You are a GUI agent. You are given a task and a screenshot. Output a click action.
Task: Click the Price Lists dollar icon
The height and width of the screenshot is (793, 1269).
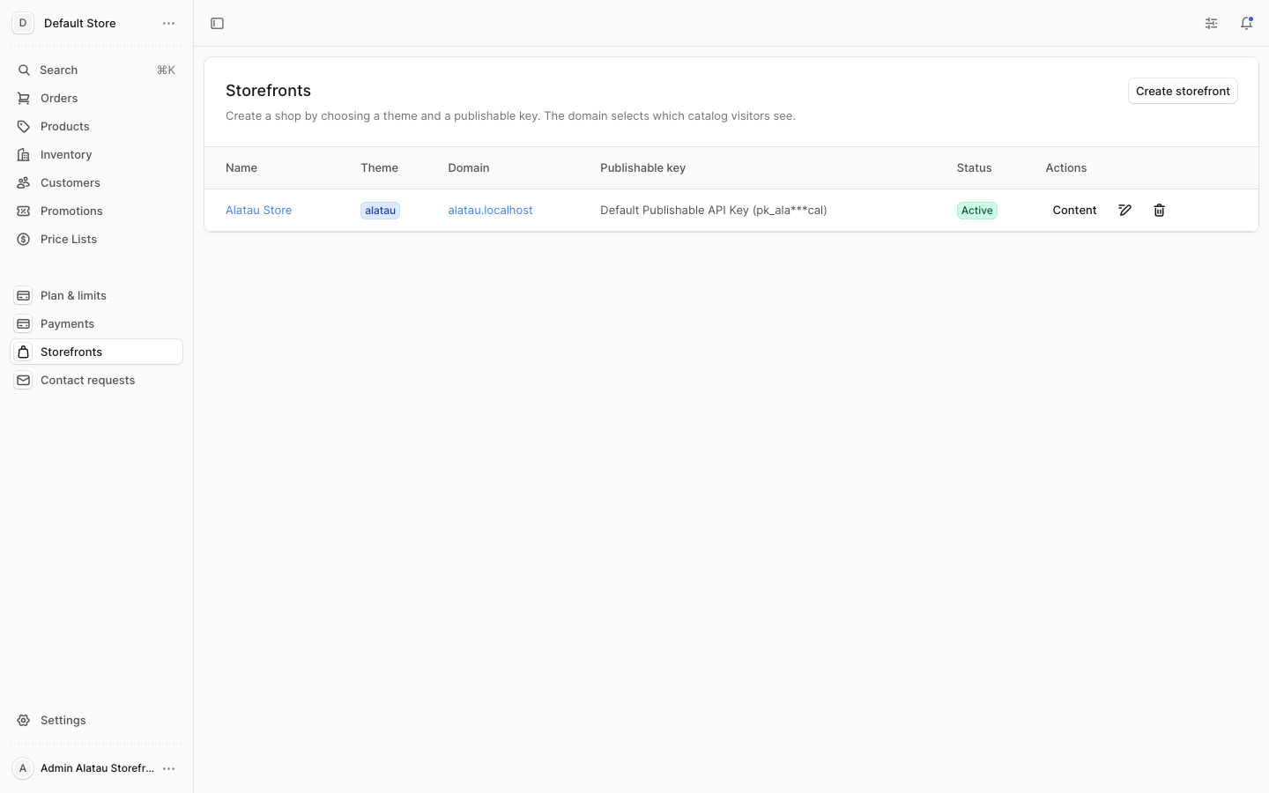pyautogui.click(x=24, y=240)
